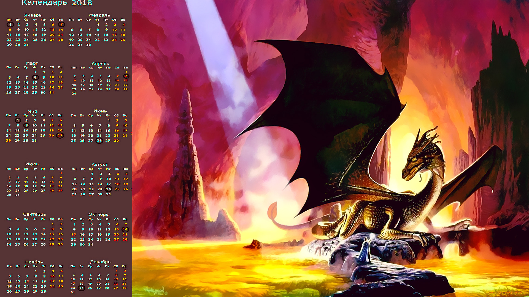Click Пт weekday header under Ноябрь

pyautogui.click(x=44, y=266)
